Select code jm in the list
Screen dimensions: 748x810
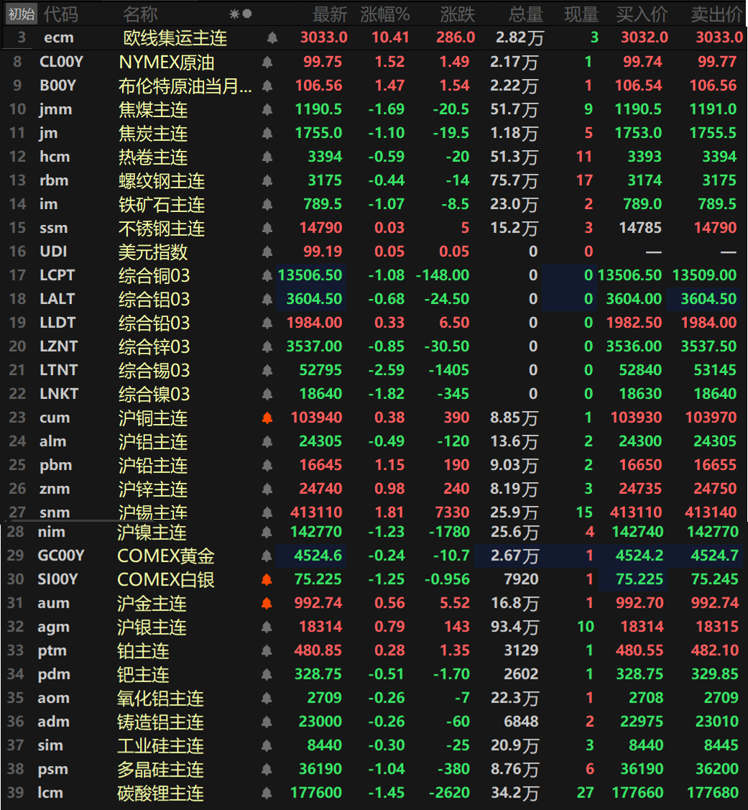tap(48, 133)
